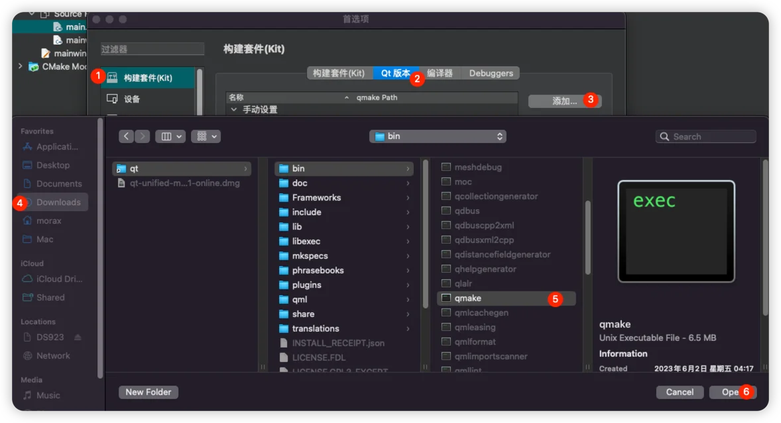
Task: Select 设备 in preferences sidebar
Action: (148, 99)
